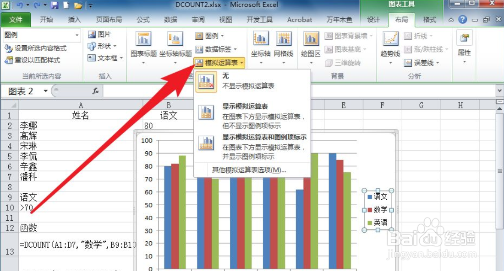This screenshot has width=504, height=271.
Task: Click the fx insert function icon
Action: point(95,91)
